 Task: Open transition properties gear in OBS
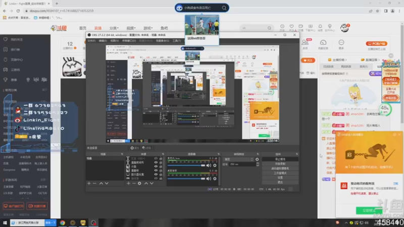pyautogui.click(x=257, y=159)
